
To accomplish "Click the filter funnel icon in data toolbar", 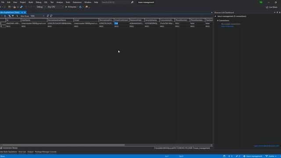I will click(x=13, y=16).
